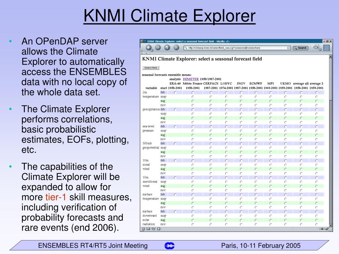
Task: Go back with the browser Back arrow
Action: pos(148,48)
